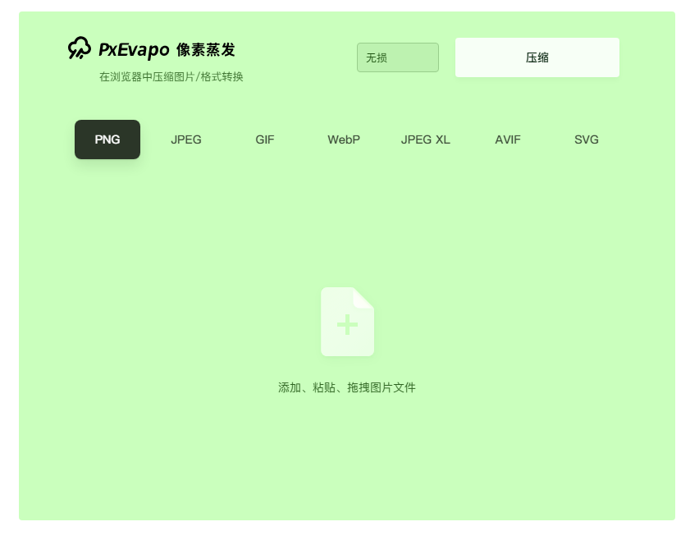Click the 像素蒸发 title text
Viewport: 690px width, 540px height.
[x=206, y=50]
